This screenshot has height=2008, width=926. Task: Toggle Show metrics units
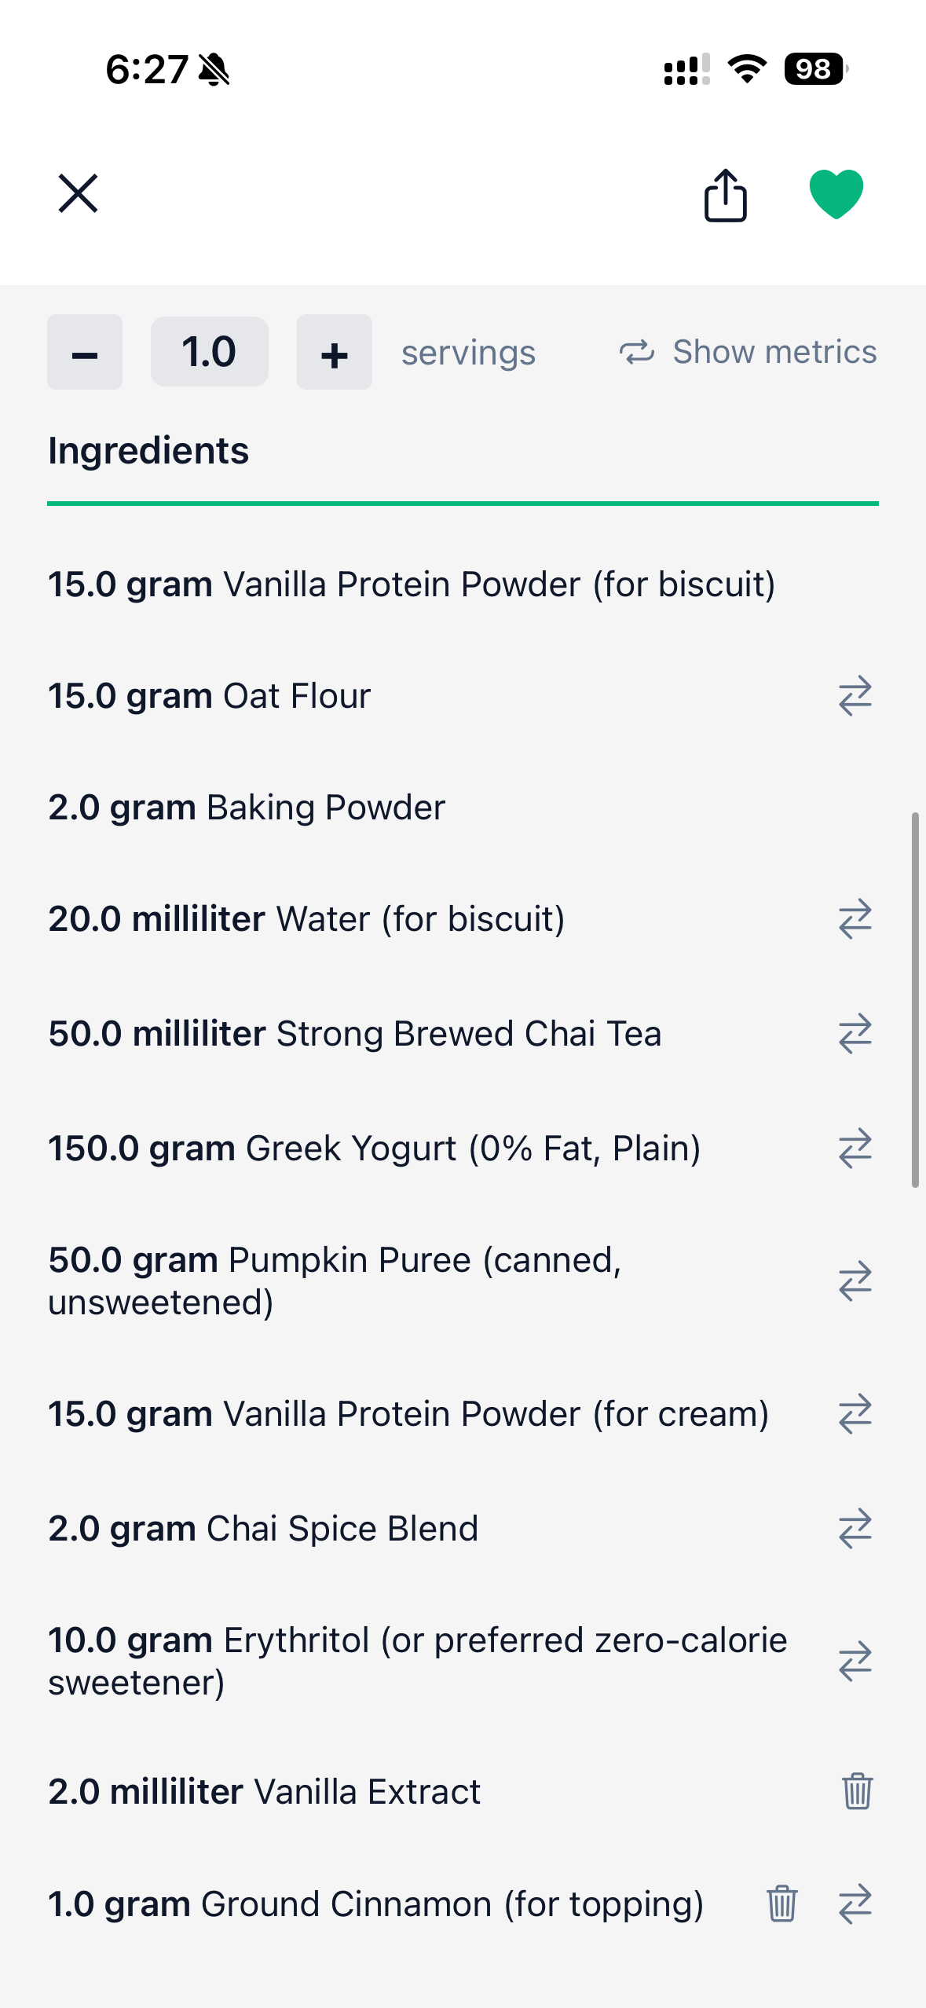pyautogui.click(x=748, y=352)
